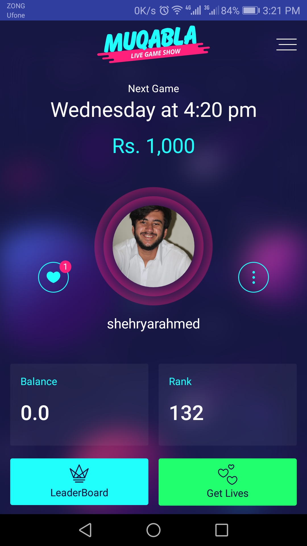This screenshot has width=307, height=546.
Task: Tap the username shehryarahmed
Action: [x=153, y=324]
